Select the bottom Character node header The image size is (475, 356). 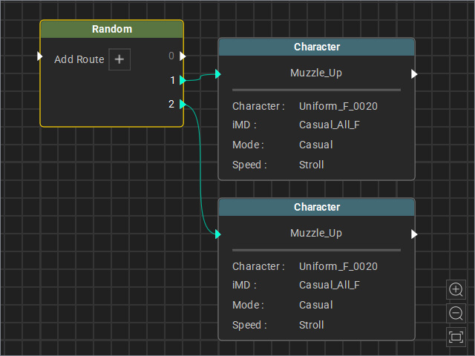click(x=317, y=207)
